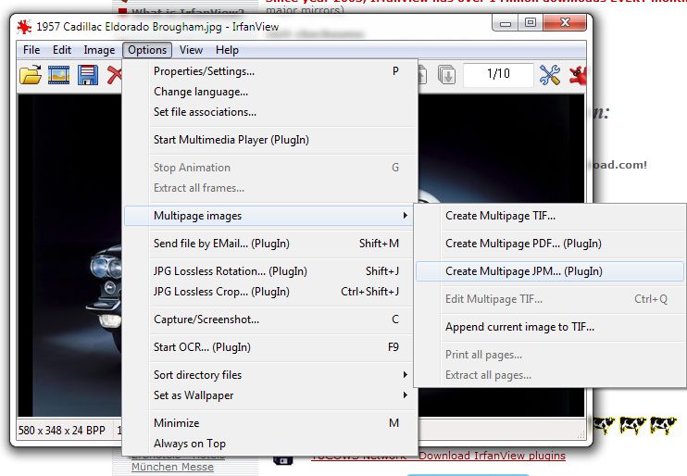Select JPG Lossless Crop... (PlugIn)

(270, 292)
